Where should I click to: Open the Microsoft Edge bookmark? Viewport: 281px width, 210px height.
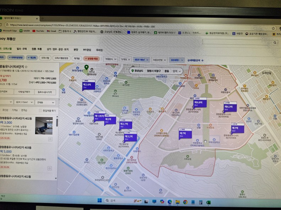point(9,31)
